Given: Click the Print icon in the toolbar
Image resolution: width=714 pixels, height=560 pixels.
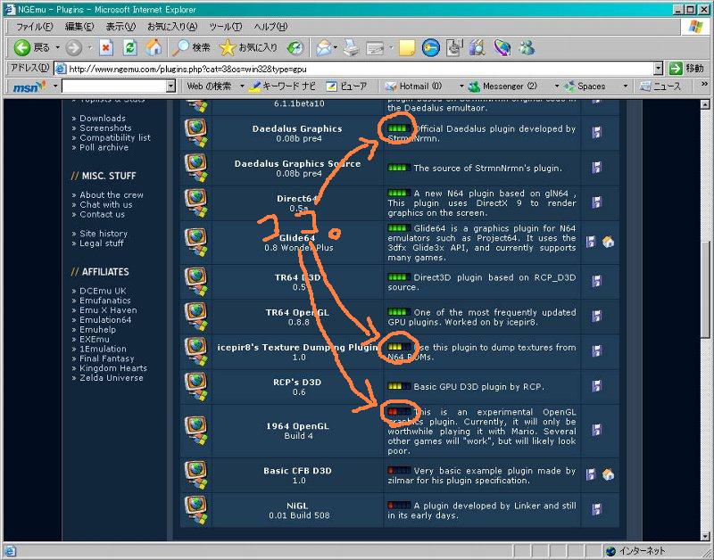Looking at the screenshot, I should 351,48.
